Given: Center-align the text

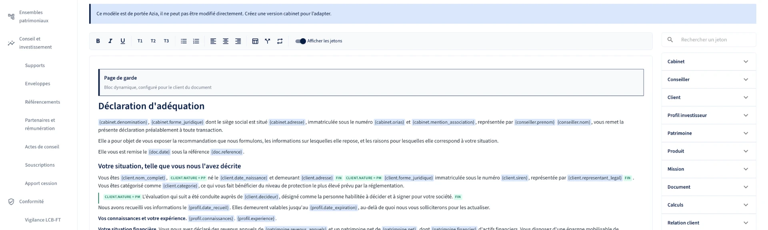Looking at the screenshot, I should point(226,41).
